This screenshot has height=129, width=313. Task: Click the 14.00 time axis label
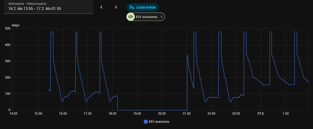click(x=13, y=114)
